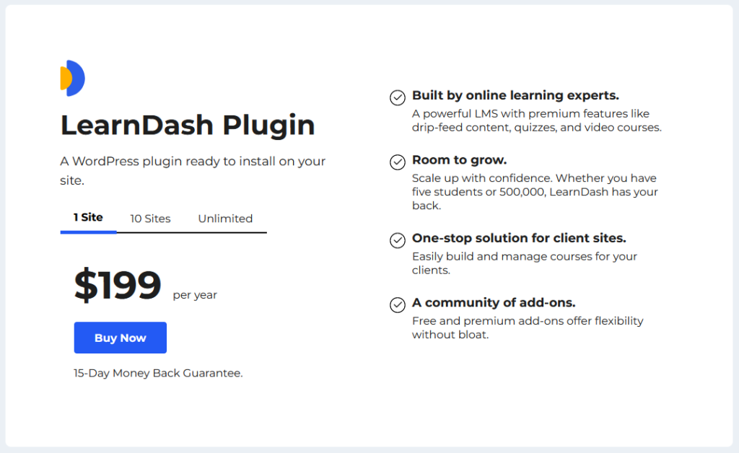Click the LearnDash Plugin heading

(188, 125)
